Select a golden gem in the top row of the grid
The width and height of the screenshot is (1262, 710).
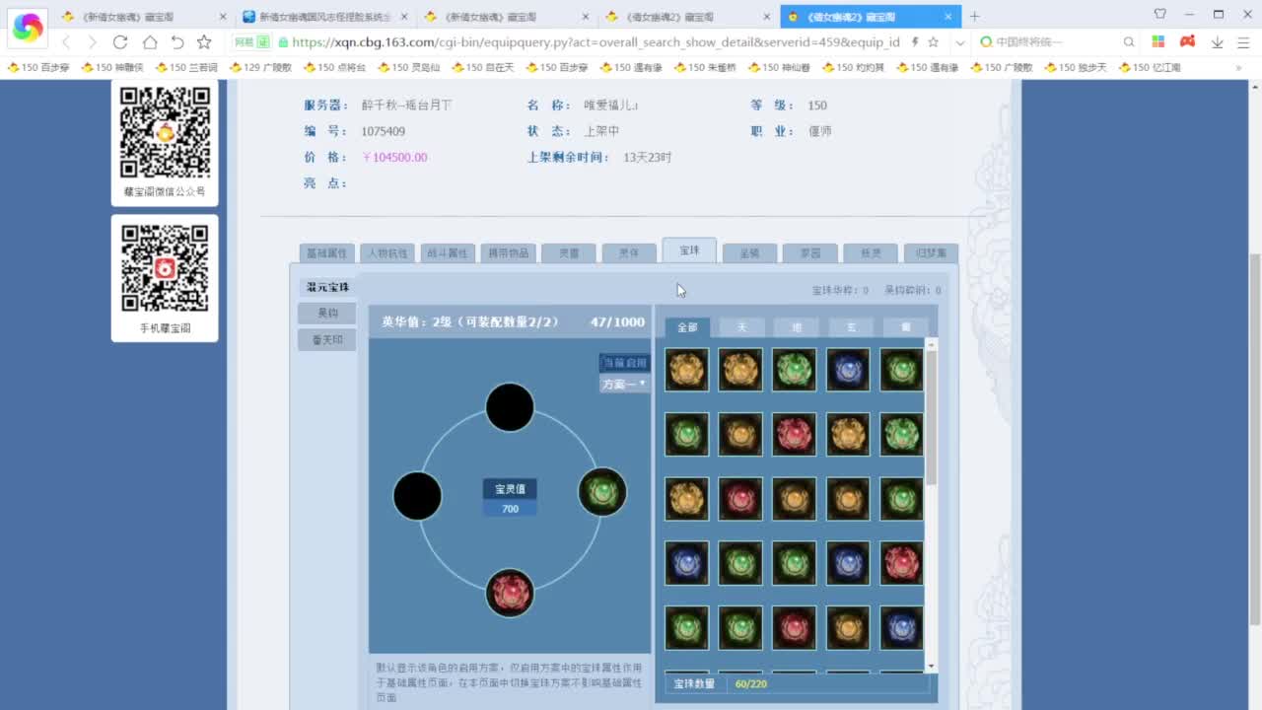click(x=686, y=370)
